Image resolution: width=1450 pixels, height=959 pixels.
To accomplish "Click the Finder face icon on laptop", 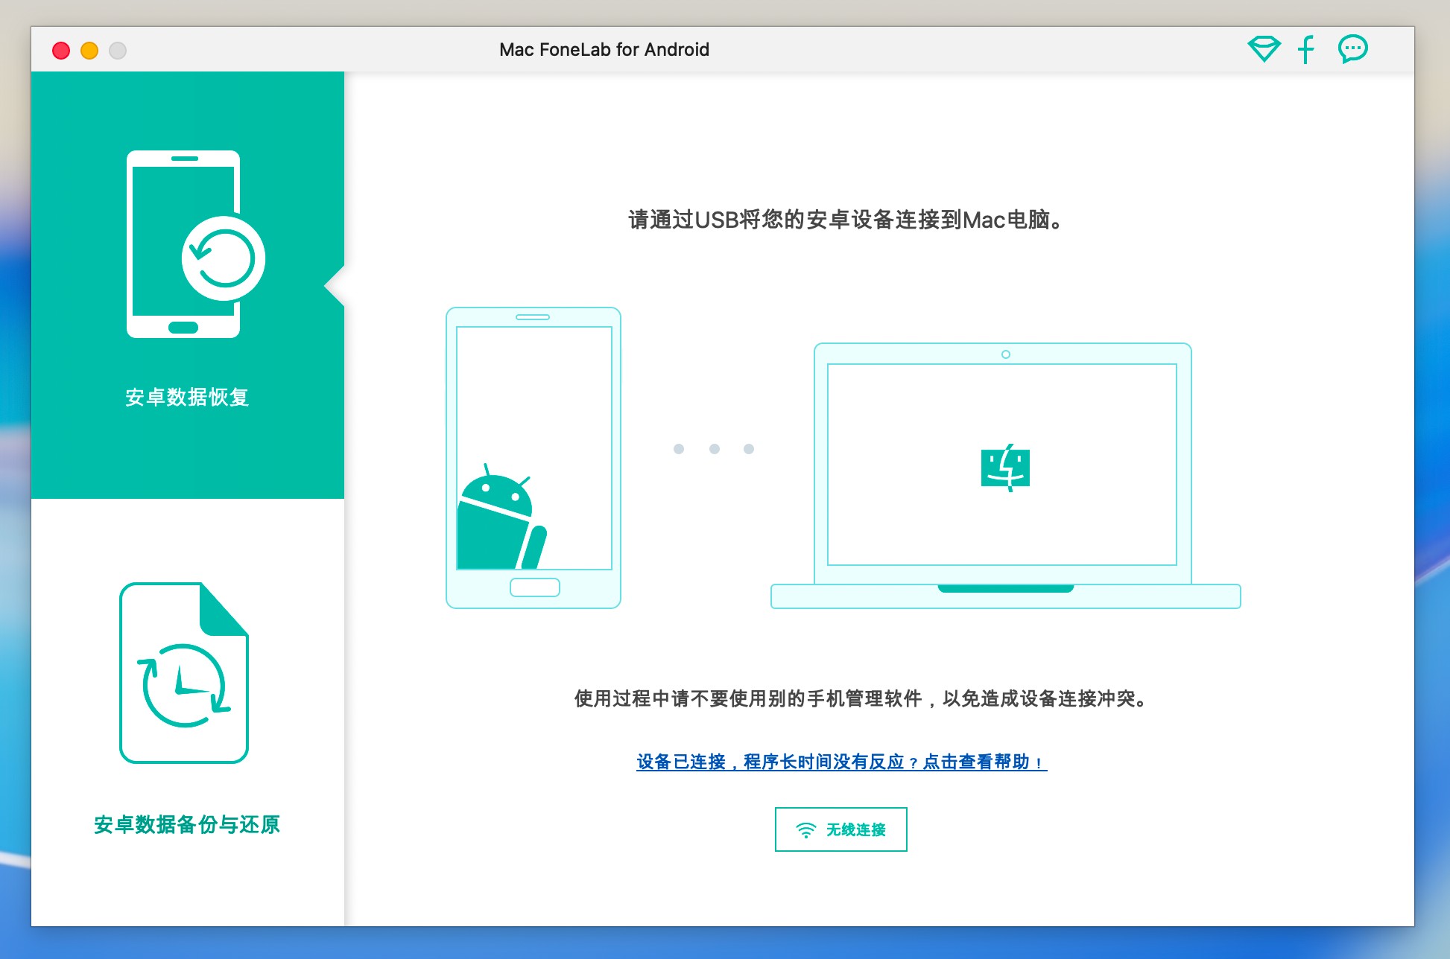I will pos(1005,468).
